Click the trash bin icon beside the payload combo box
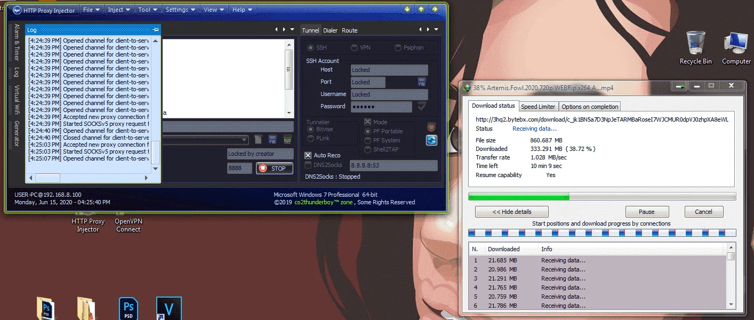The image size is (754, 320). click(287, 140)
